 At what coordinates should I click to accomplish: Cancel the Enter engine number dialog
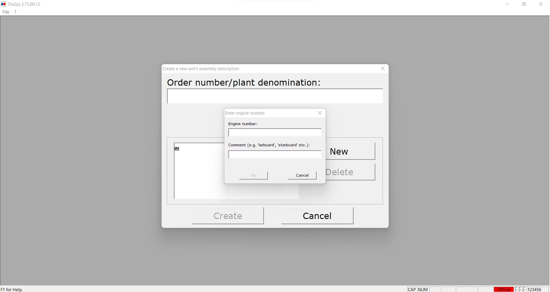tap(302, 175)
